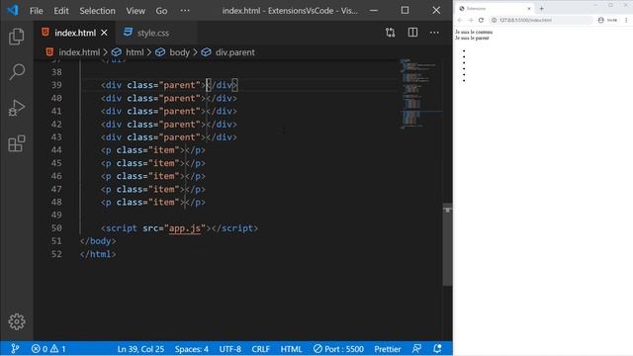Split the editor to the right
Viewport: 633px width, 356px height.
[x=412, y=33]
